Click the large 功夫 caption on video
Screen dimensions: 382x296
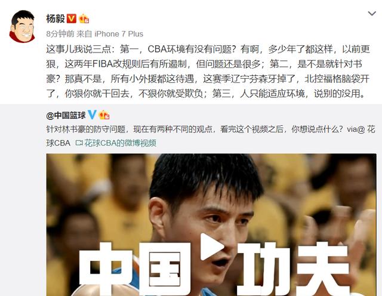[294, 268]
